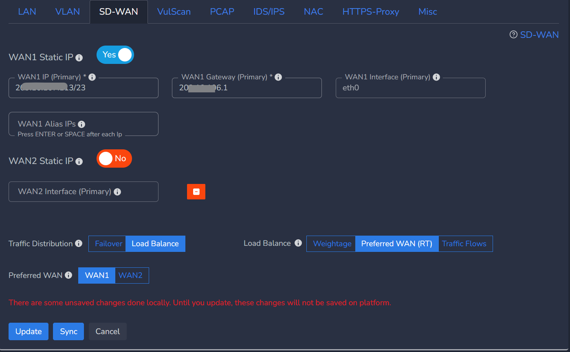Toggle WAN1 Static IP switch off

pyautogui.click(x=115, y=55)
